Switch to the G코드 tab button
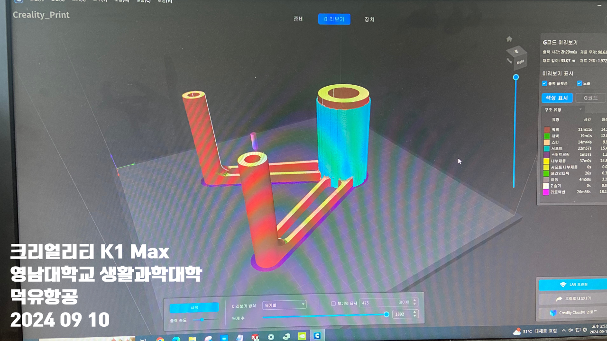Viewport: 607px width, 341px height. (591, 98)
